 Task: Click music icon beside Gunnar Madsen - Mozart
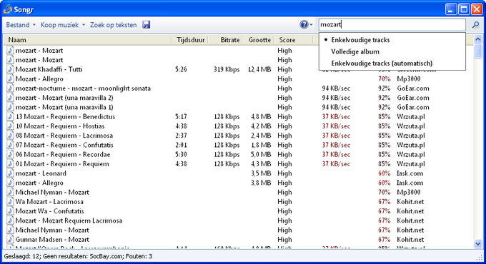[x=10, y=240]
